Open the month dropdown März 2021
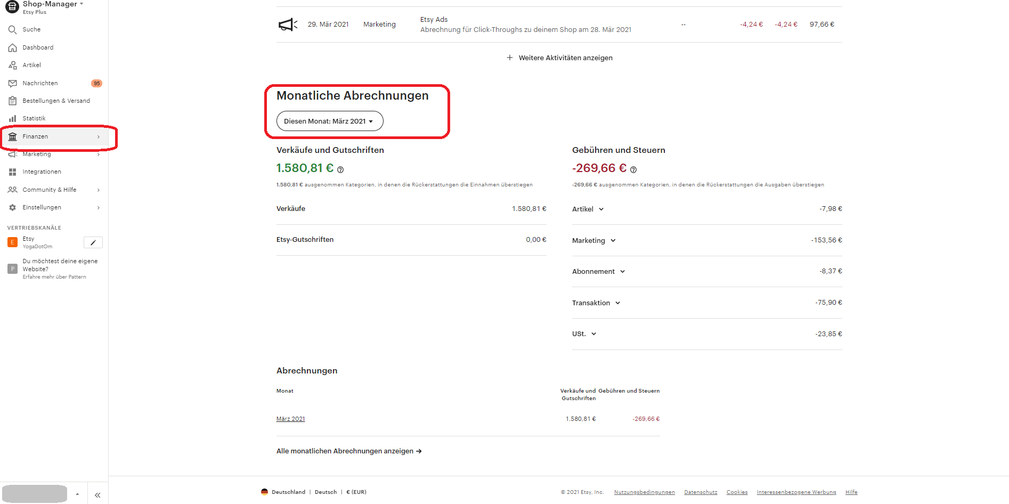Image resolution: width=1009 pixels, height=504 pixels. (x=329, y=121)
